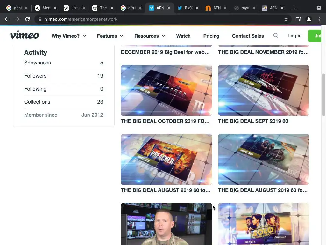This screenshot has width=326, height=245.
Task: Open 'DECEMBER 2019 Big Deal for web' title
Action: pyautogui.click(x=165, y=52)
